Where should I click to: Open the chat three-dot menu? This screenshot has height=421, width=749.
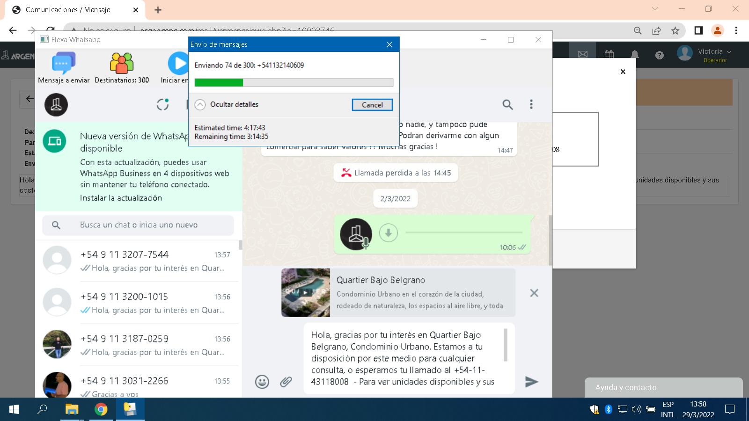(x=531, y=104)
